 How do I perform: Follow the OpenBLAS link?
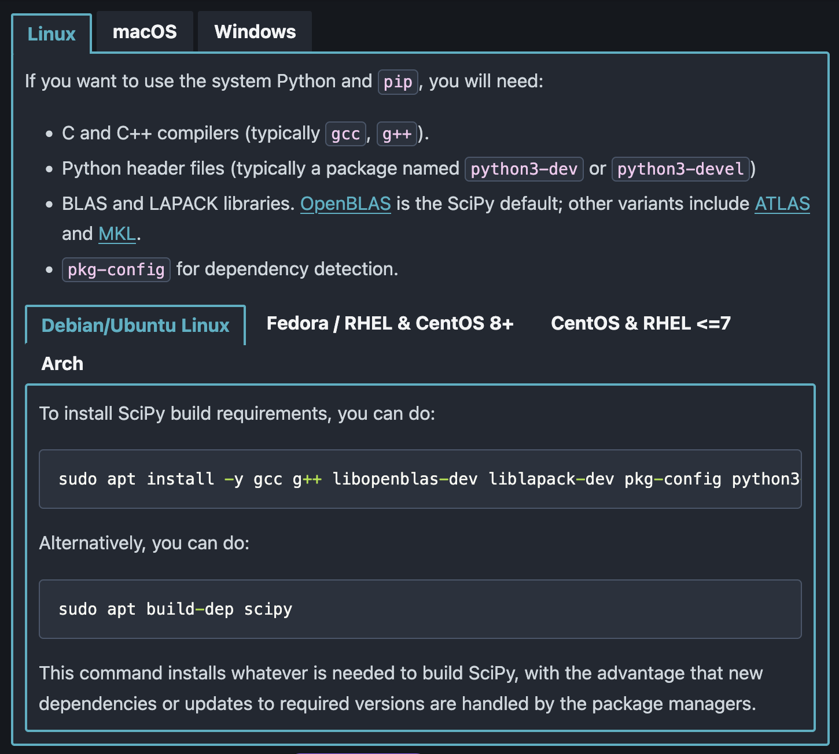[345, 204]
